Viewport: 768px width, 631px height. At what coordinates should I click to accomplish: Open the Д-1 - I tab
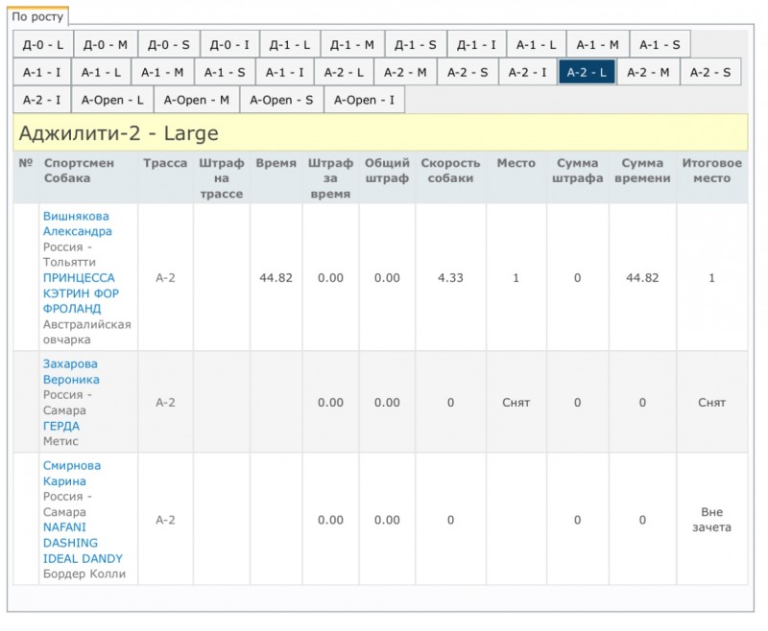click(476, 45)
